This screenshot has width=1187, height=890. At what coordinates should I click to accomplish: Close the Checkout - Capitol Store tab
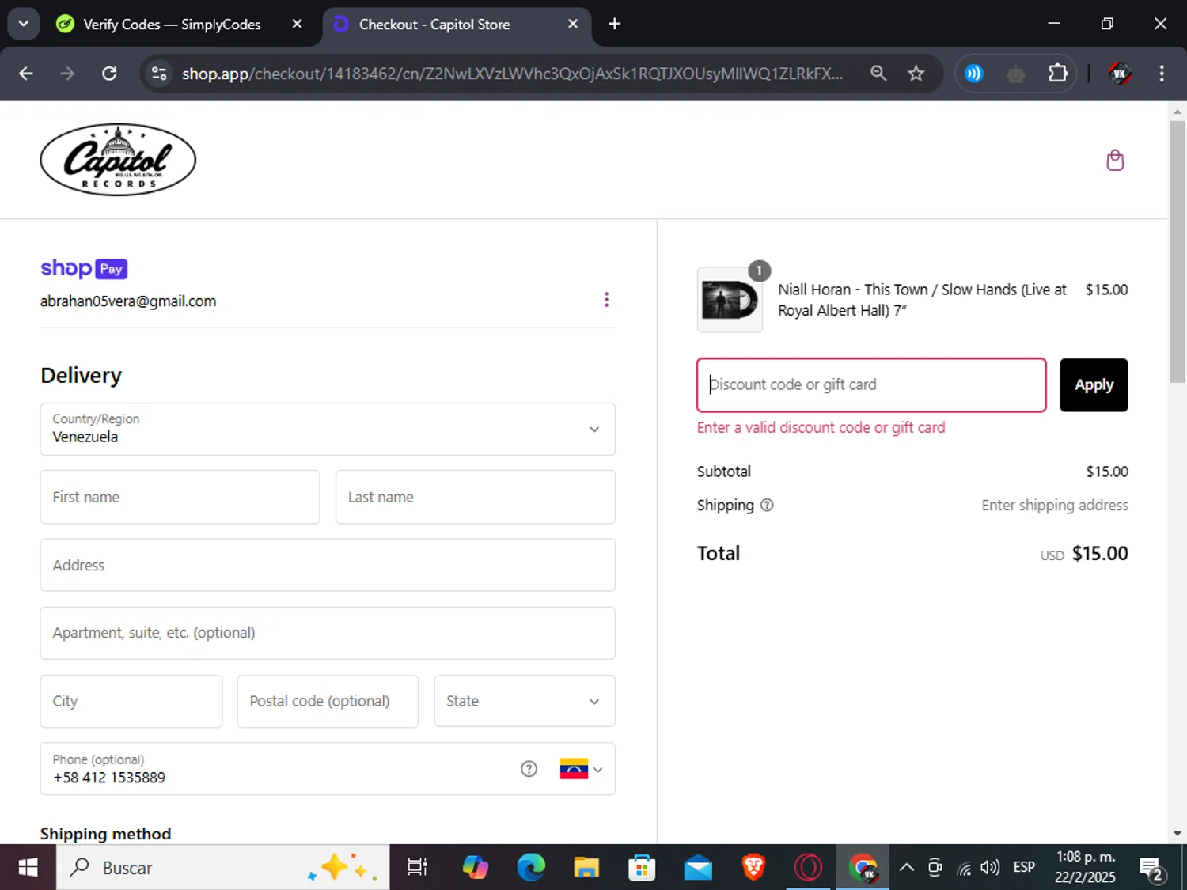click(x=573, y=25)
